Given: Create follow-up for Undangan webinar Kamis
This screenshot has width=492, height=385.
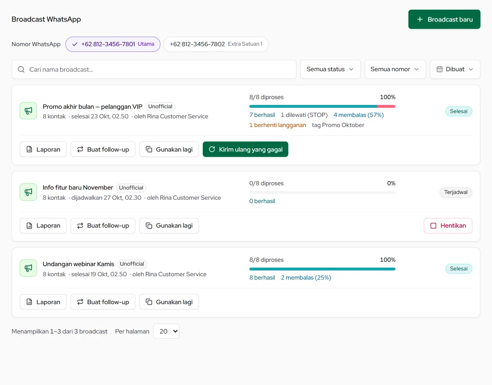Looking at the screenshot, I should click(103, 302).
